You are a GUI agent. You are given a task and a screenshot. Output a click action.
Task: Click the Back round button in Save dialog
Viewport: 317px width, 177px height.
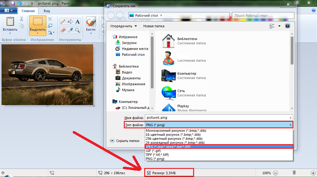pyautogui.click(x=111, y=15)
